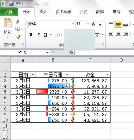Open the Name Box dropdown arrow
Image resolution: width=134 pixels, height=140 pixels.
pyautogui.click(x=47, y=53)
